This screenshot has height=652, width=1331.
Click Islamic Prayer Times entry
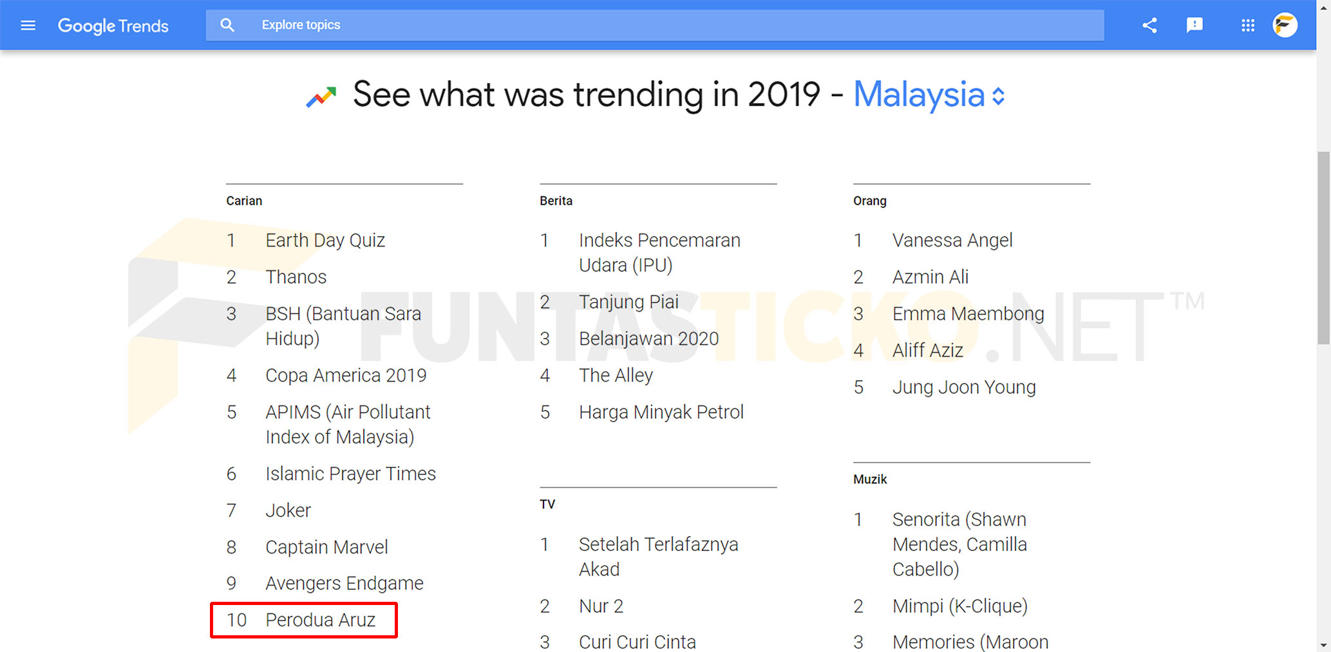pos(350,474)
